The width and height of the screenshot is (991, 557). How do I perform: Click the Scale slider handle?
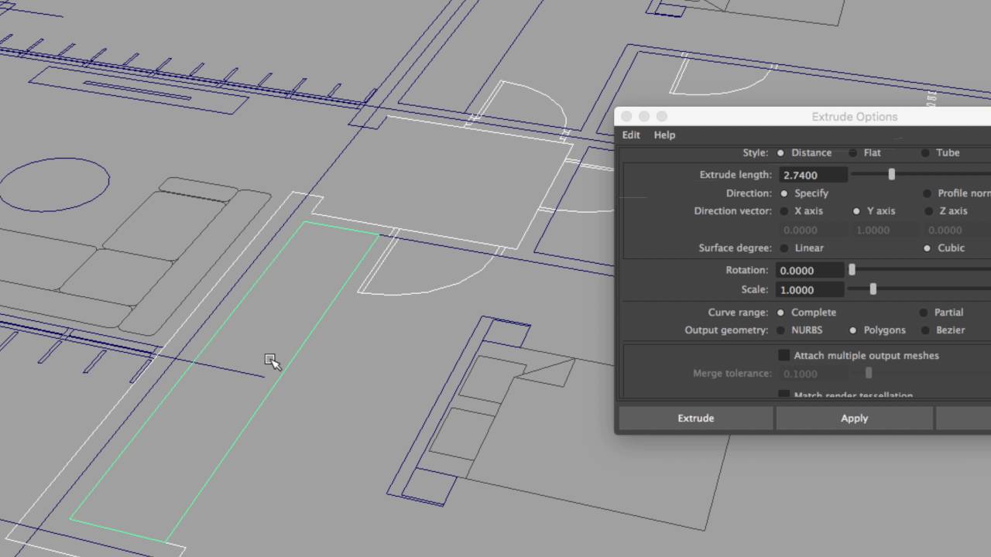point(873,289)
